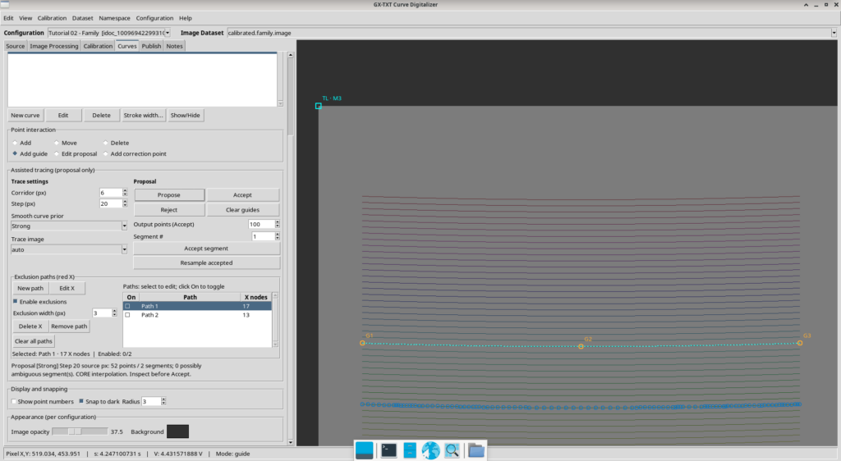Click the Accept proposal button
841x461 pixels.
[x=242, y=195]
